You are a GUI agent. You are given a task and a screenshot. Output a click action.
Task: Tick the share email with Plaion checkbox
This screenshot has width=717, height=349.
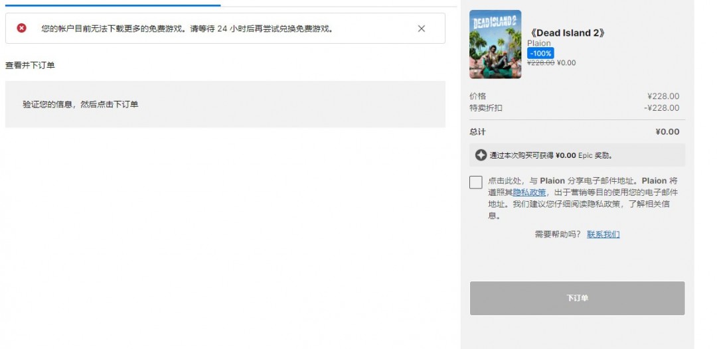point(476,182)
